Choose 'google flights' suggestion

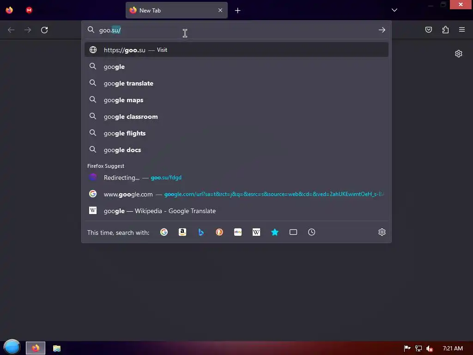(236, 133)
